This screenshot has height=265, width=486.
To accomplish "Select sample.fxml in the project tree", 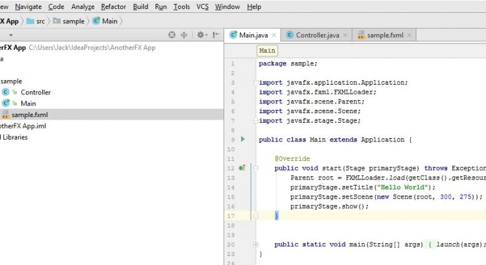I will pyautogui.click(x=29, y=114).
